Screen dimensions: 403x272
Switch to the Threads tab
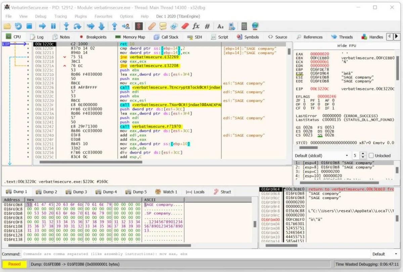click(x=342, y=37)
